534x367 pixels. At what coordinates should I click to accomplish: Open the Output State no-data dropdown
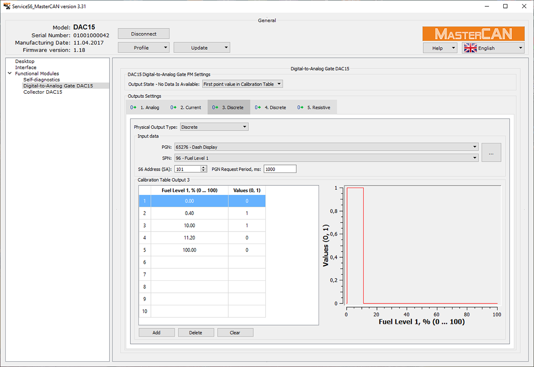point(242,84)
